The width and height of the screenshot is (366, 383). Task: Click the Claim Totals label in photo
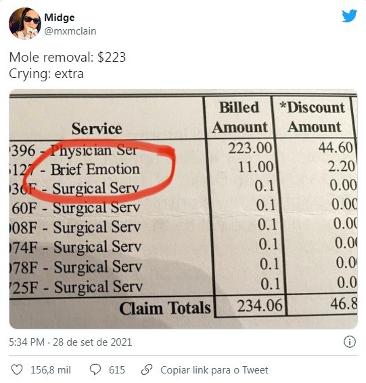pyautogui.click(x=165, y=308)
